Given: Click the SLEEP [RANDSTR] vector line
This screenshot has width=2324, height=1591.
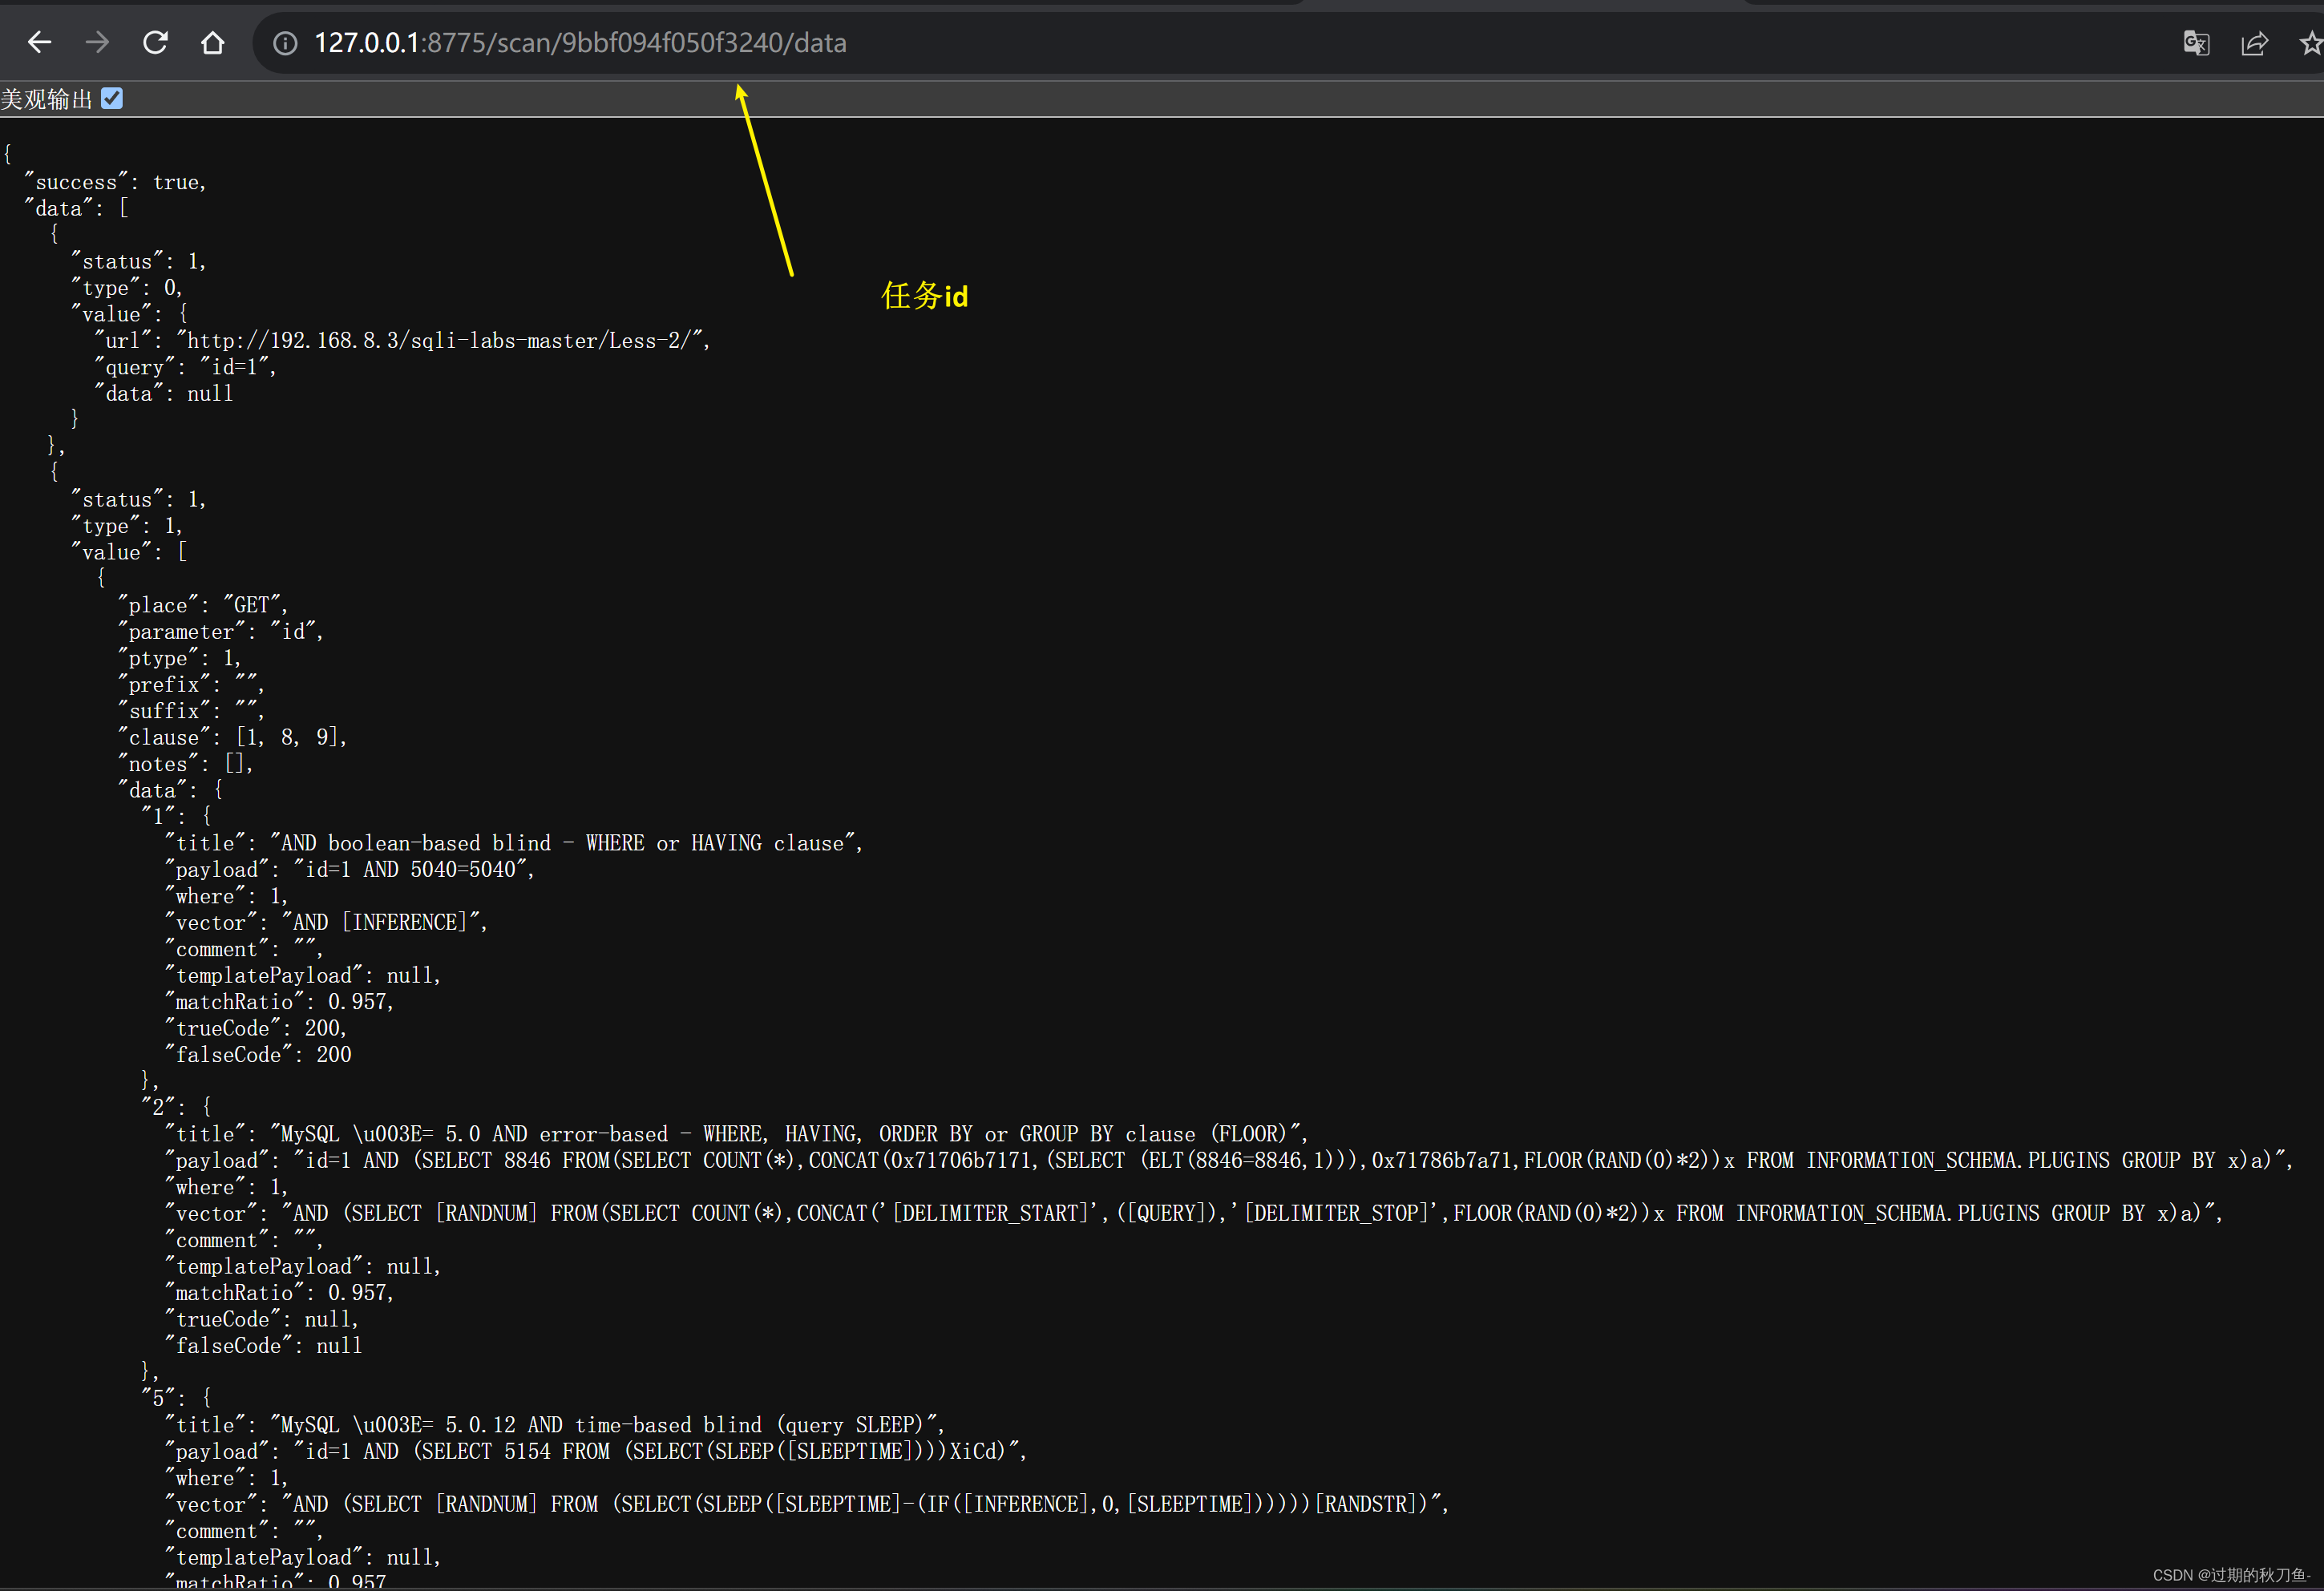Looking at the screenshot, I should pyautogui.click(x=807, y=1504).
